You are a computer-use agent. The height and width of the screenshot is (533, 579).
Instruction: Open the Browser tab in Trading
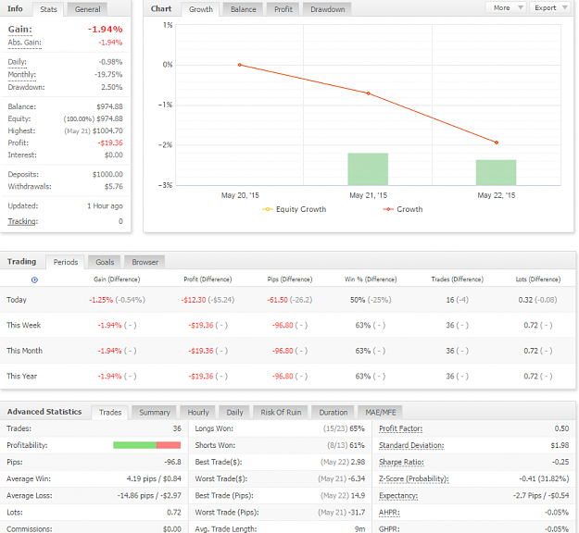click(145, 262)
